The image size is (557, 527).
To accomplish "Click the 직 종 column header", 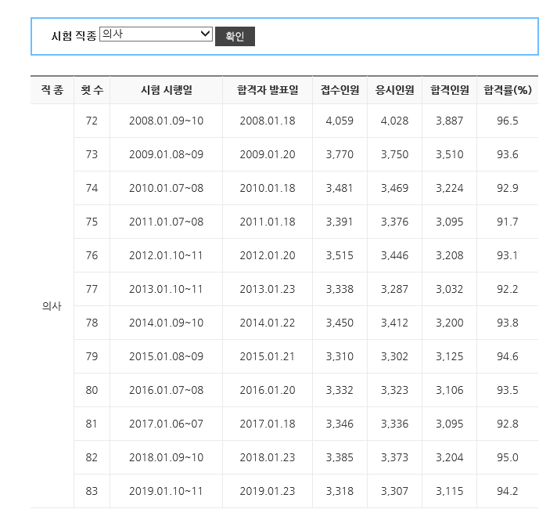I will pos(52,90).
